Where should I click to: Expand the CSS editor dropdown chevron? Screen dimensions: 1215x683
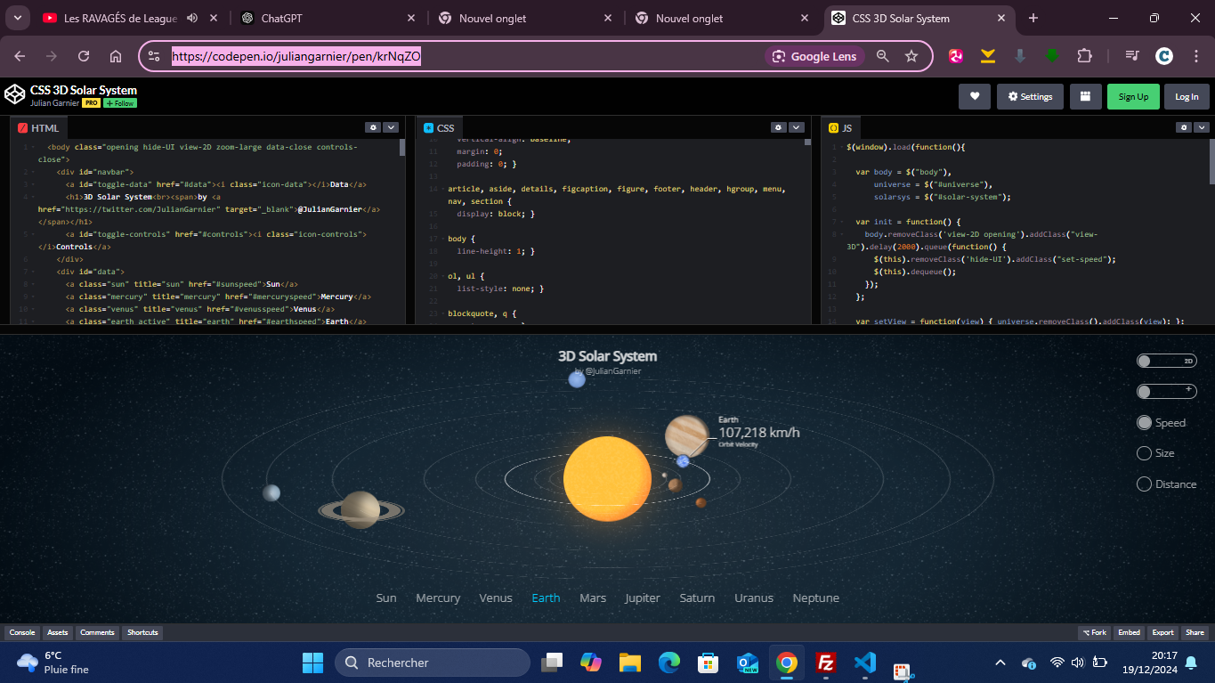pyautogui.click(x=797, y=127)
